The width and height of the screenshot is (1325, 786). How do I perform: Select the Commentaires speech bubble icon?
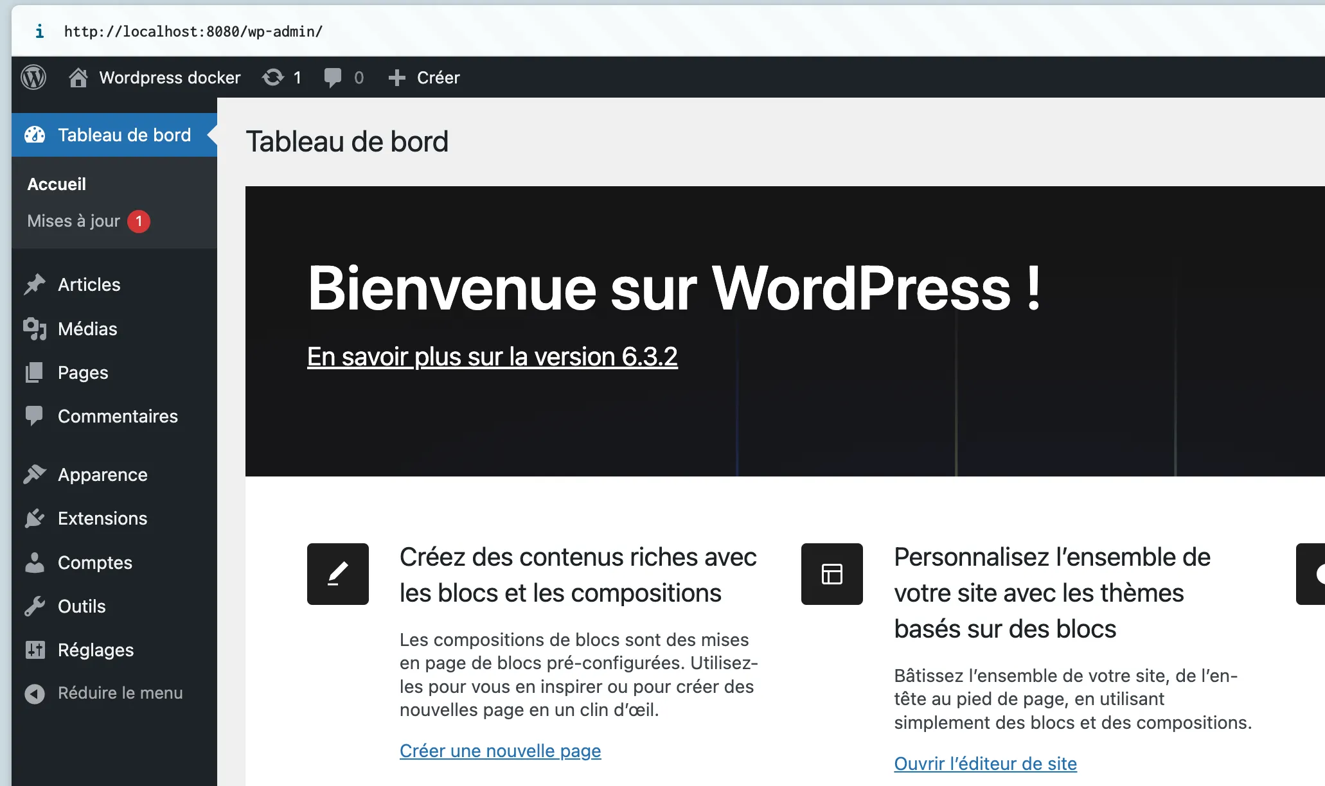click(34, 416)
